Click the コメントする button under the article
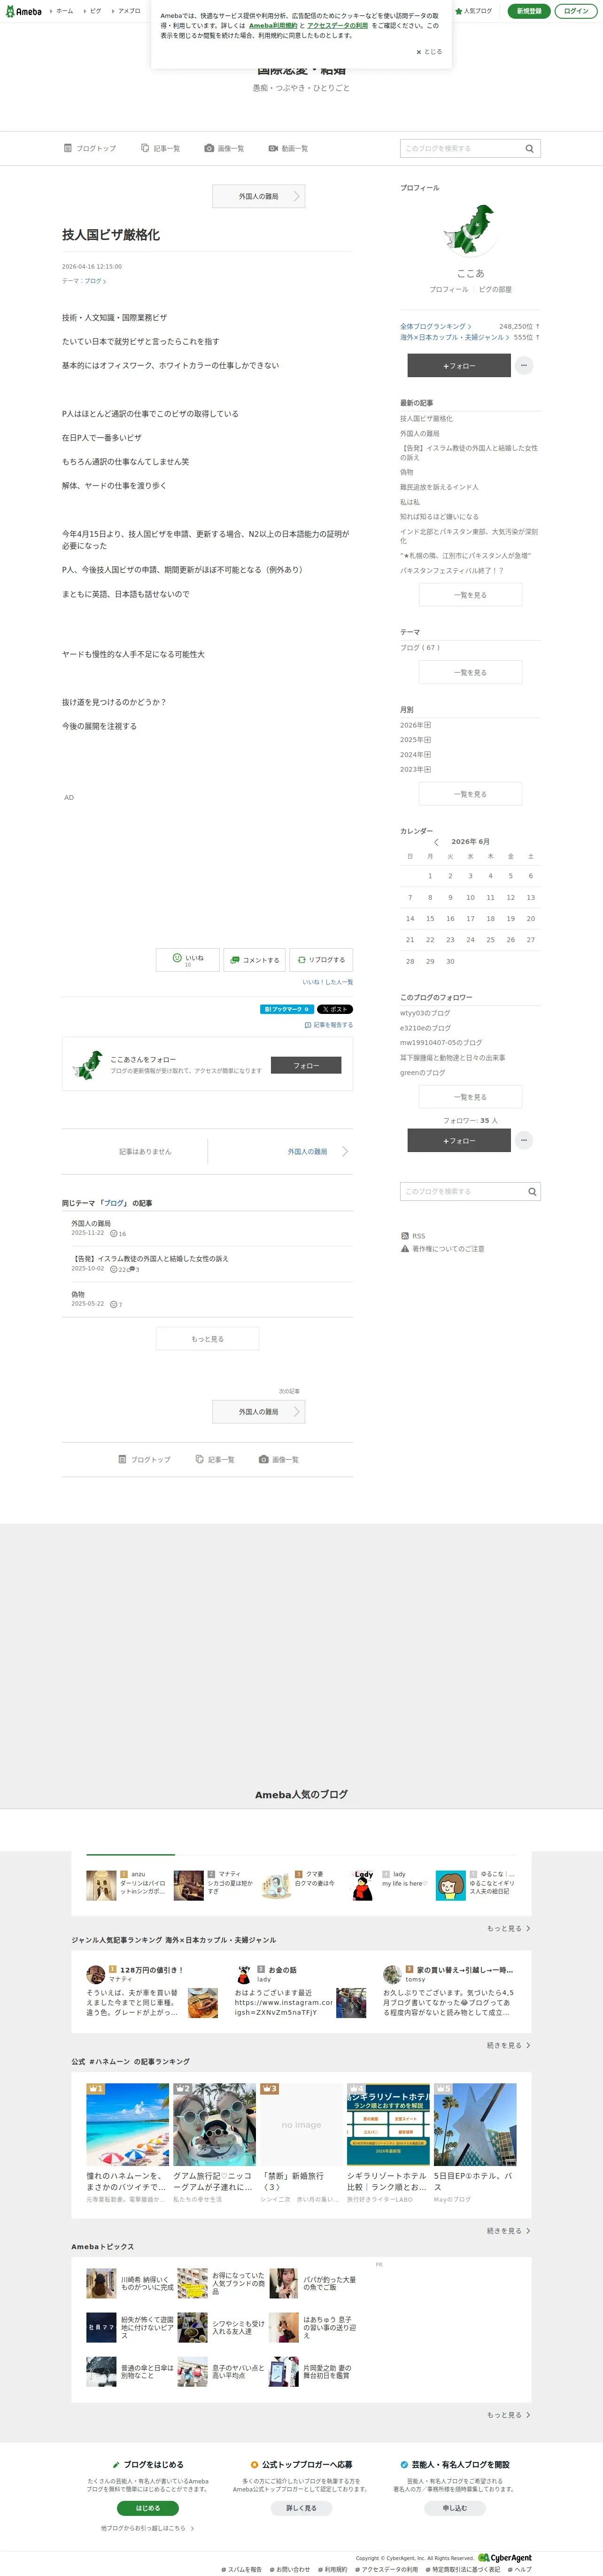 pyautogui.click(x=254, y=960)
